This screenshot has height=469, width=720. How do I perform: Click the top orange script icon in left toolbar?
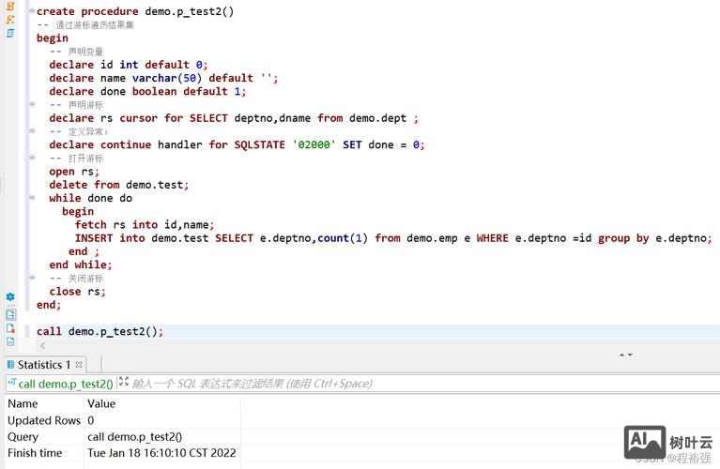[x=10, y=6]
